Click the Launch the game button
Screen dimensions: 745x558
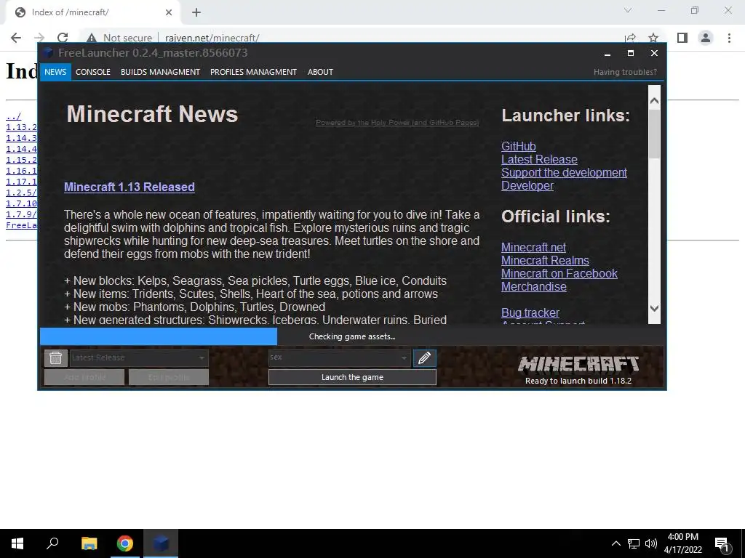(x=352, y=377)
